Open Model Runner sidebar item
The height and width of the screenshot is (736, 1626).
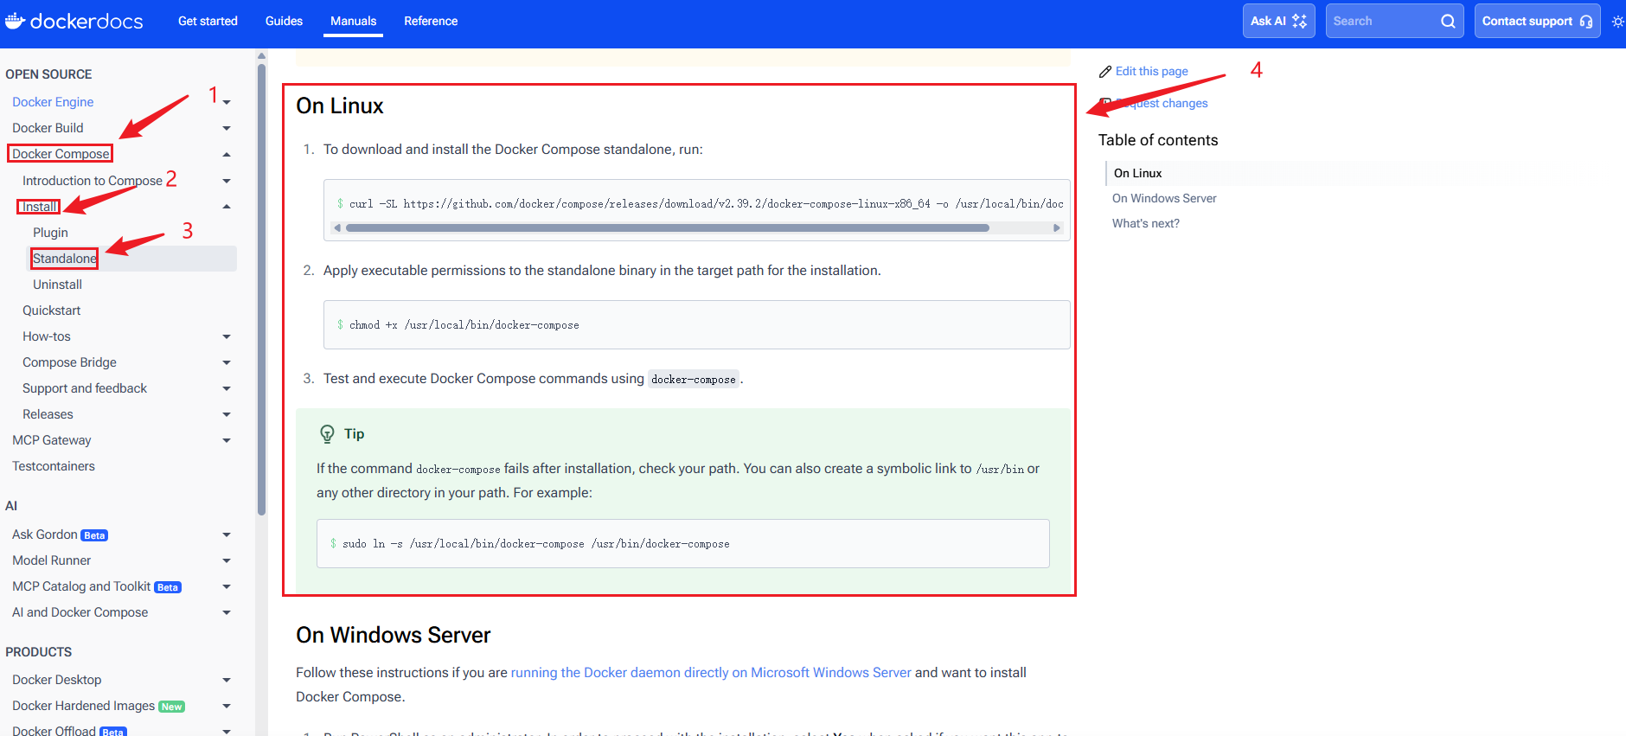point(51,560)
